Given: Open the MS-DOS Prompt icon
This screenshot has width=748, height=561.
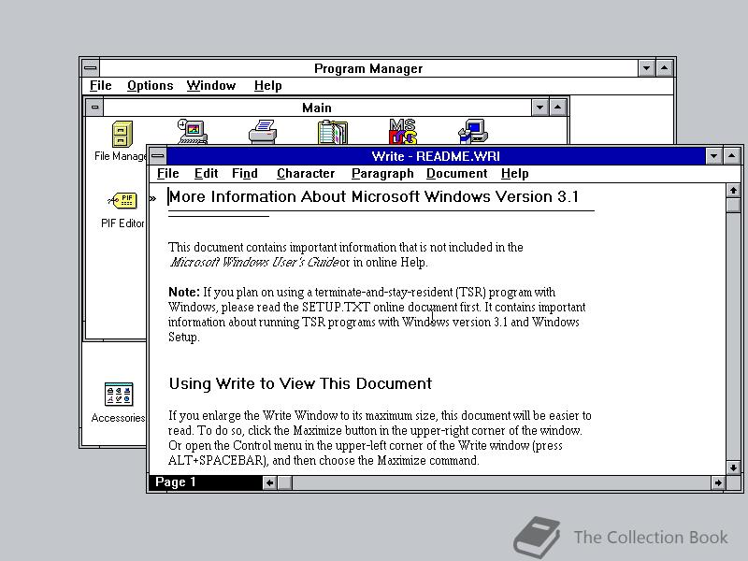Looking at the screenshot, I should coord(403,132).
